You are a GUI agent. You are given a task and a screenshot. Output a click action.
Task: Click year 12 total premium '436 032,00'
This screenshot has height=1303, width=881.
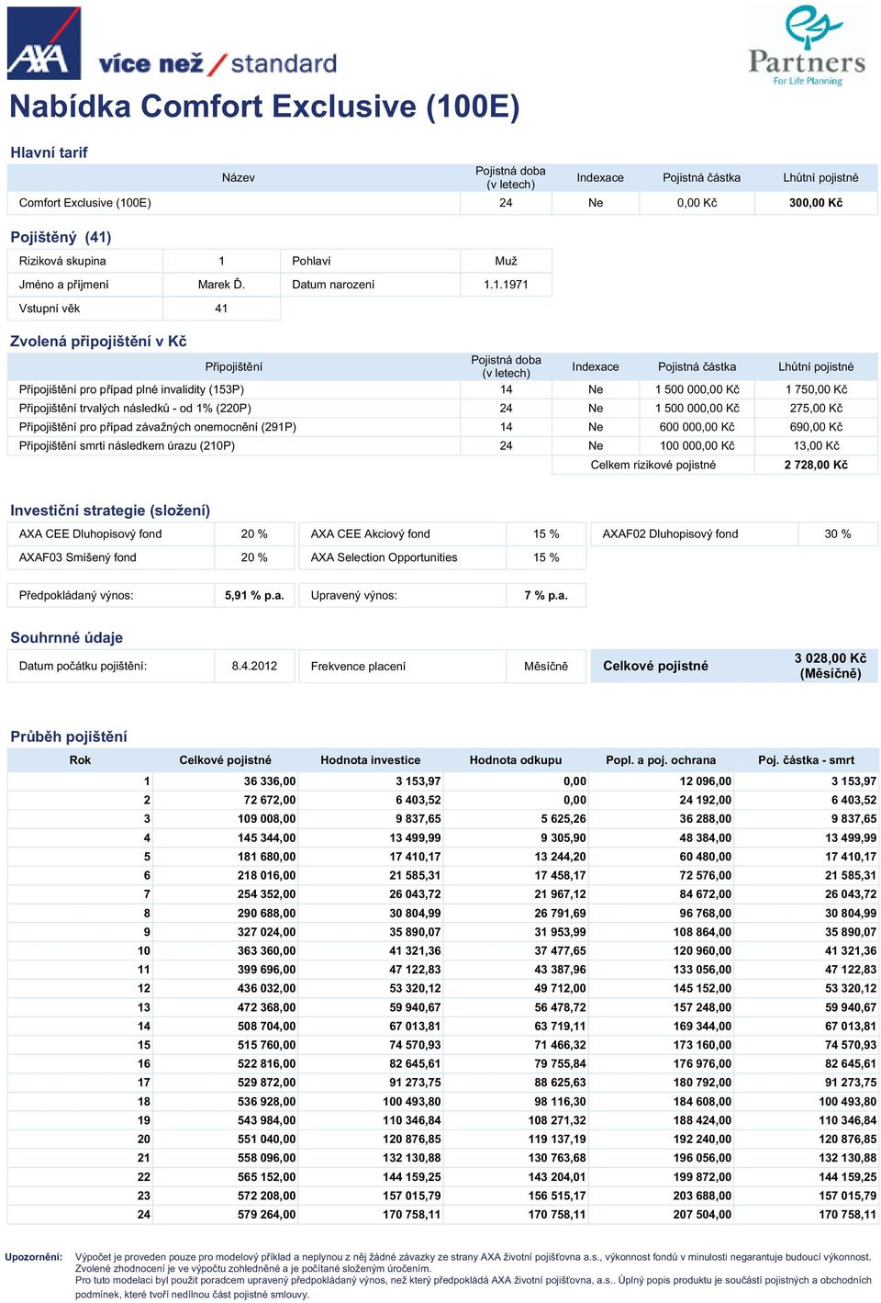pyautogui.click(x=266, y=988)
